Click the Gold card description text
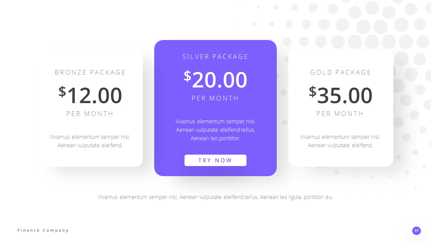This screenshot has height=242, width=431. (340, 141)
